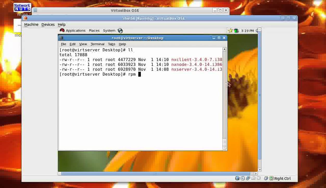Click the Network Nuts desktop logo
The height and width of the screenshot is (188, 326).
[x=22, y=7]
